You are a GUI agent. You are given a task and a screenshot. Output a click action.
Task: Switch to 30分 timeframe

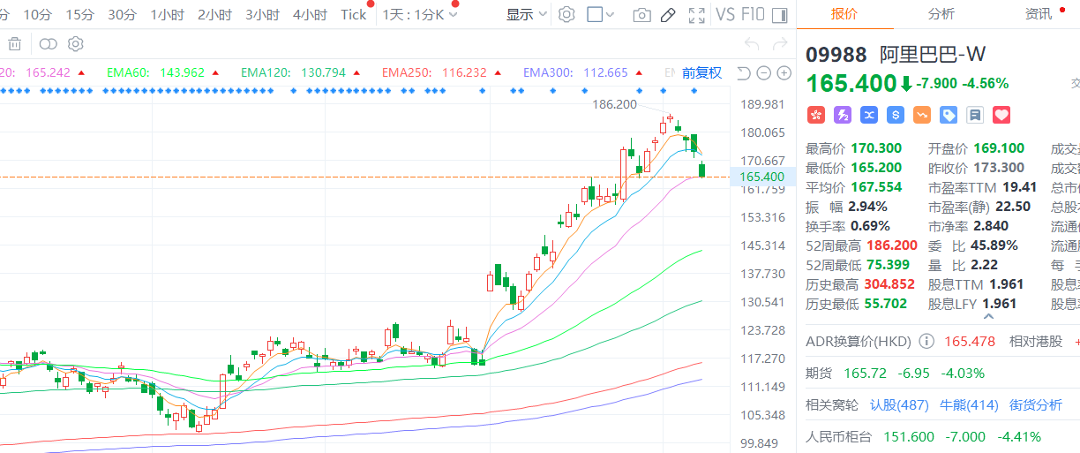click(x=122, y=14)
